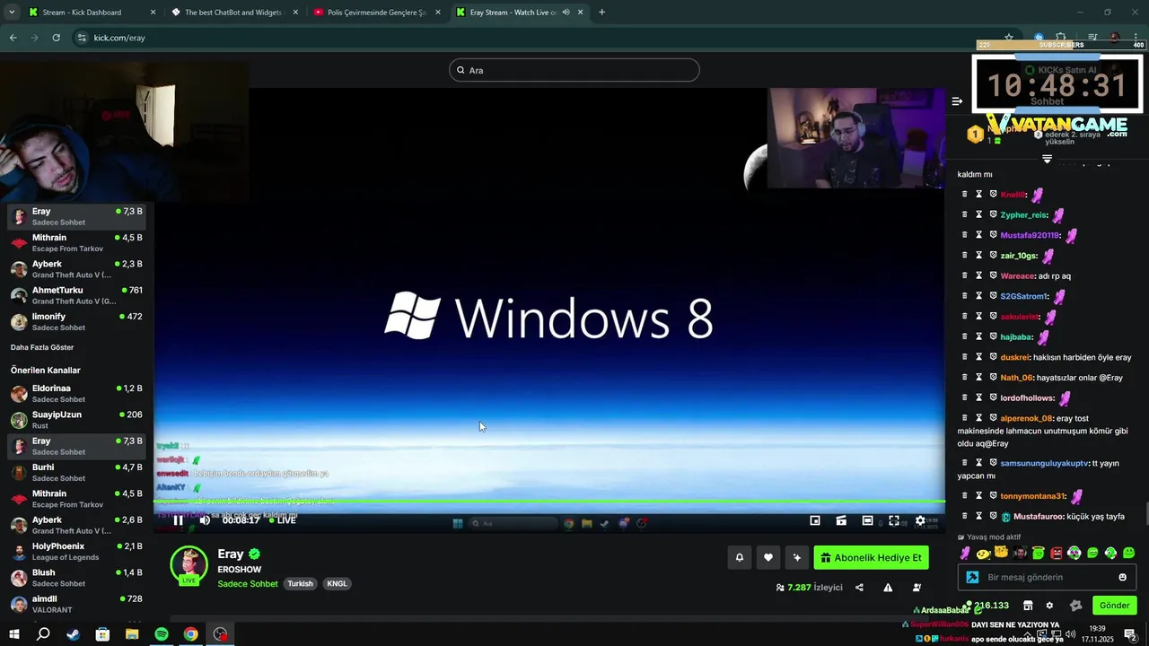Reload the kick.com/eray page
Screen dimensions: 1149x646
tap(56, 38)
